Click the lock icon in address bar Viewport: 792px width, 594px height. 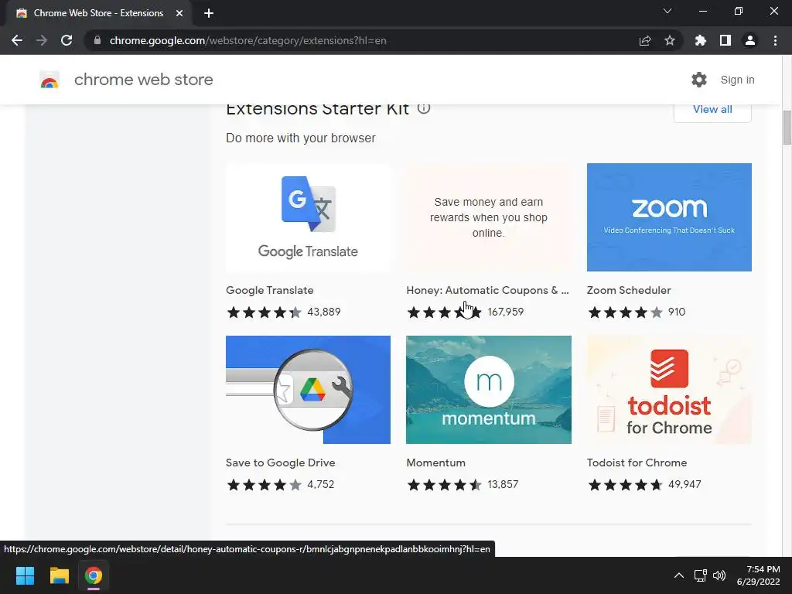point(97,40)
